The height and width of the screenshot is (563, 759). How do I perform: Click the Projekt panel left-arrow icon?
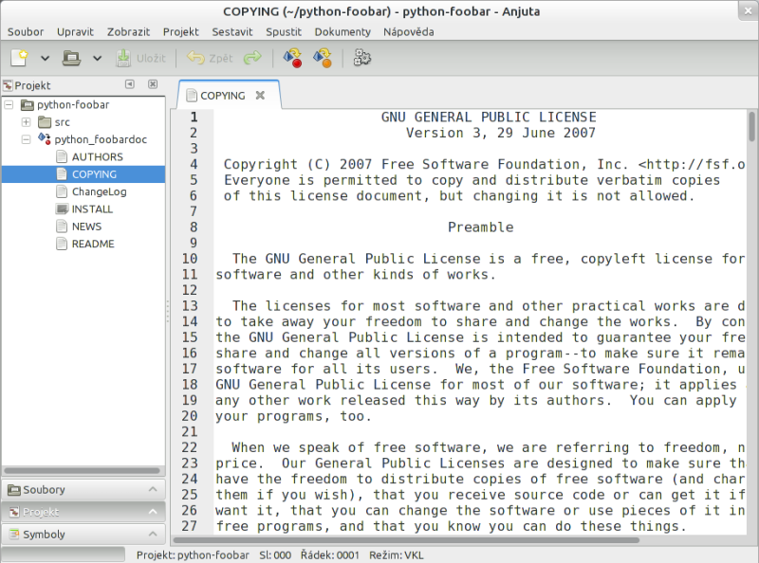tap(130, 85)
